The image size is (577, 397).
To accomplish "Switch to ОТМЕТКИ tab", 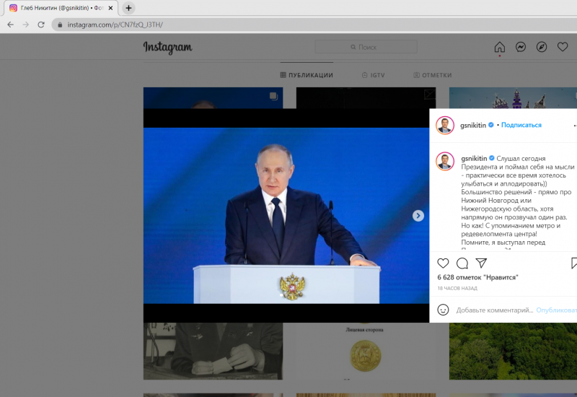I will point(433,75).
